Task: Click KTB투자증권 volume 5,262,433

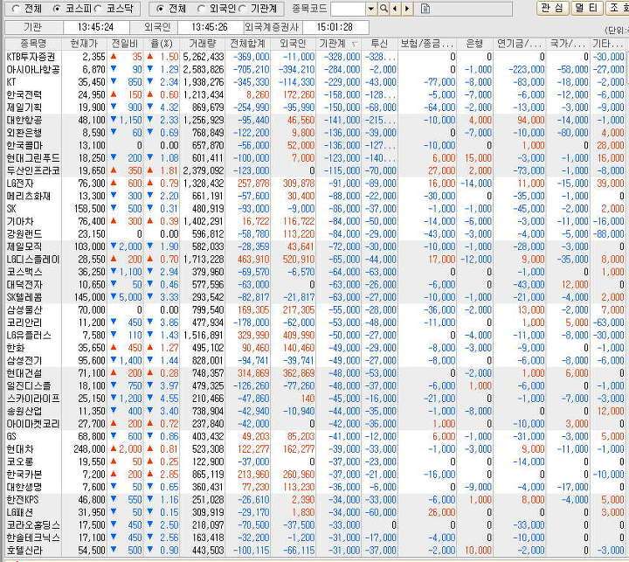Action: (204, 57)
